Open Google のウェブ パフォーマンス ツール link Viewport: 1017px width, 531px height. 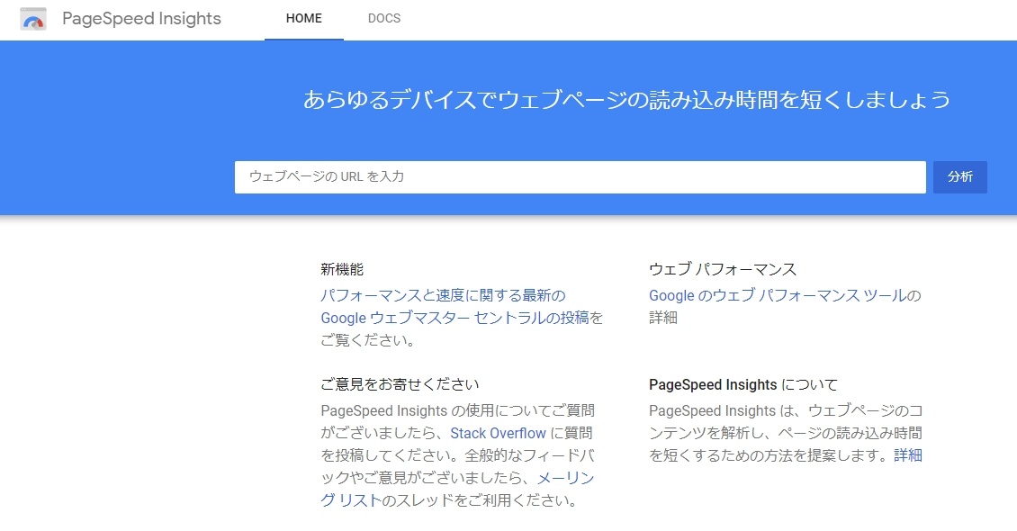pos(777,295)
